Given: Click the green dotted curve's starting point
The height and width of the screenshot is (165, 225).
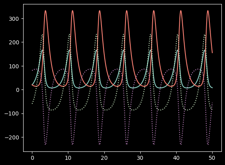Looking at the screenshot, I should point(32,103).
